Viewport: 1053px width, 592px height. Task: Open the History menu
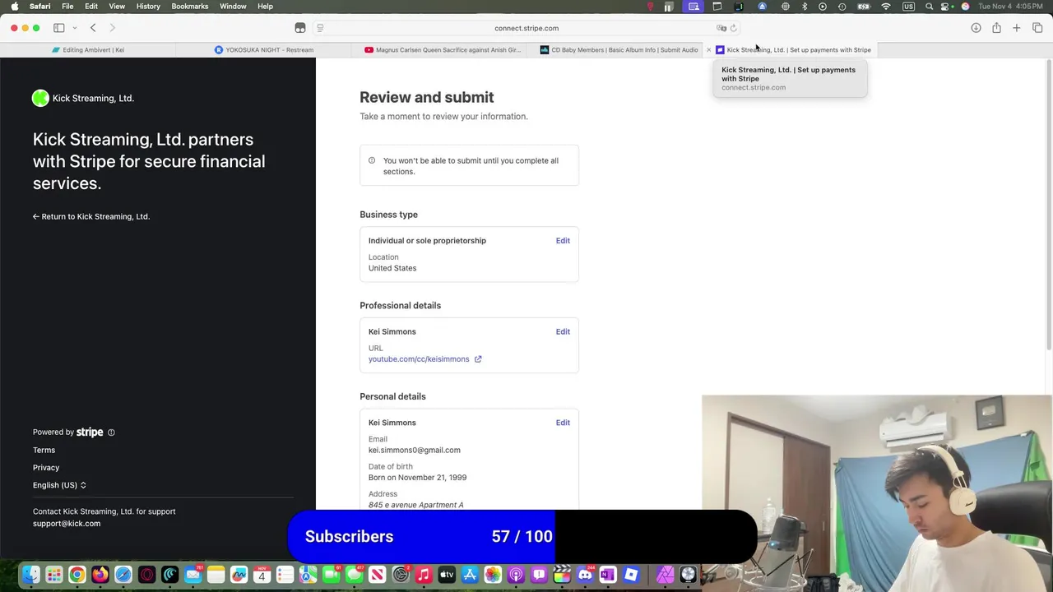pos(148,7)
